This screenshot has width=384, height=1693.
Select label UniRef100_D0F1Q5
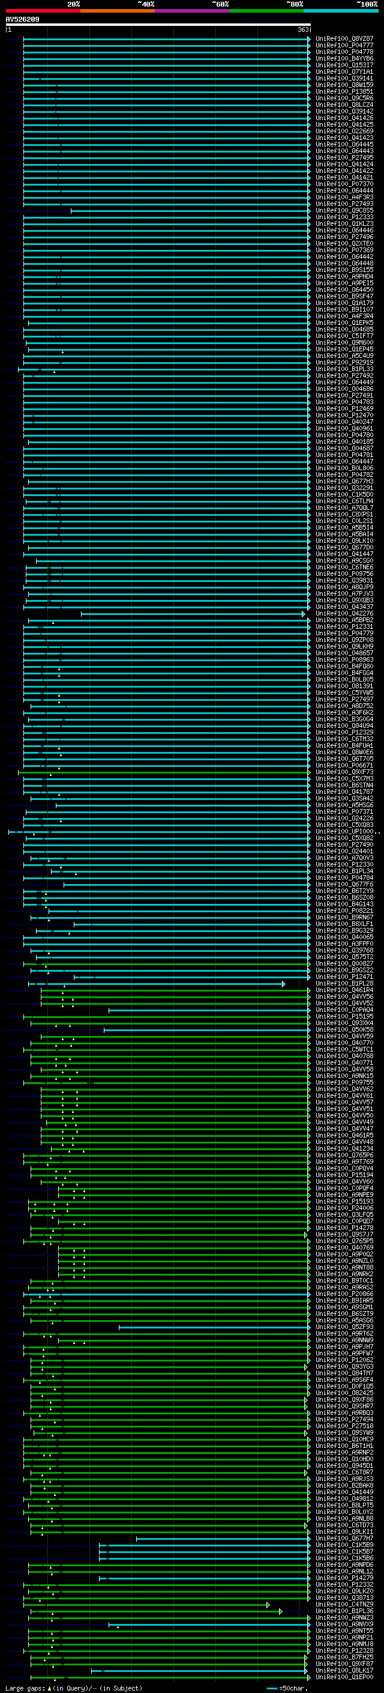click(x=344, y=1386)
